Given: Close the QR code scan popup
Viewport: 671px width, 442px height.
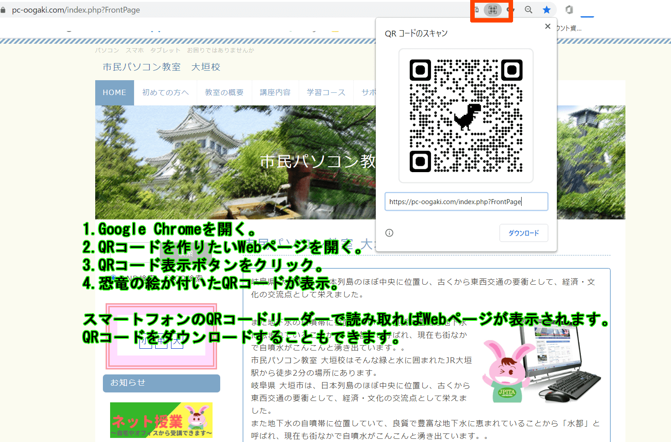Looking at the screenshot, I should click(x=547, y=27).
